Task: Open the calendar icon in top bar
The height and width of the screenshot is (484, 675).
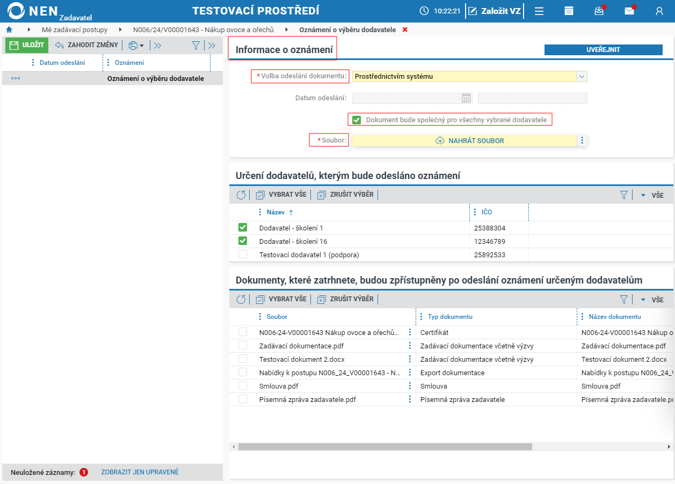Action: tap(569, 11)
